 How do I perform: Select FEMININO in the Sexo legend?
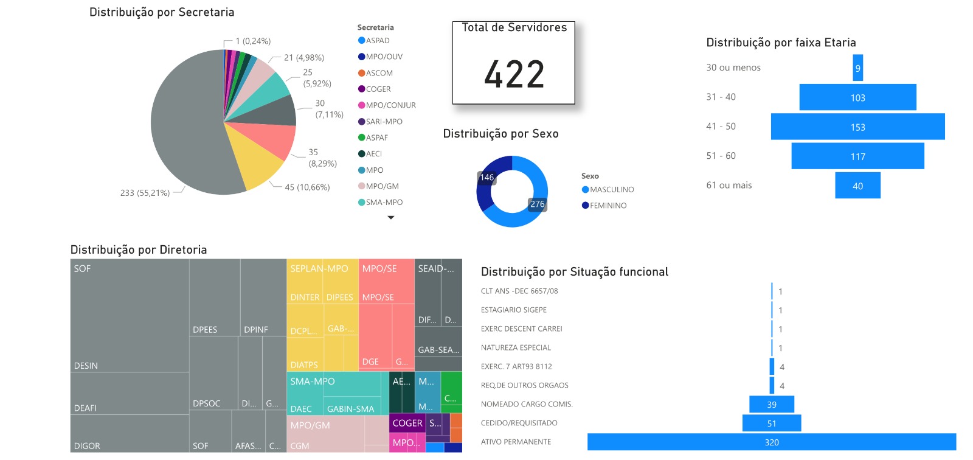[585, 206]
